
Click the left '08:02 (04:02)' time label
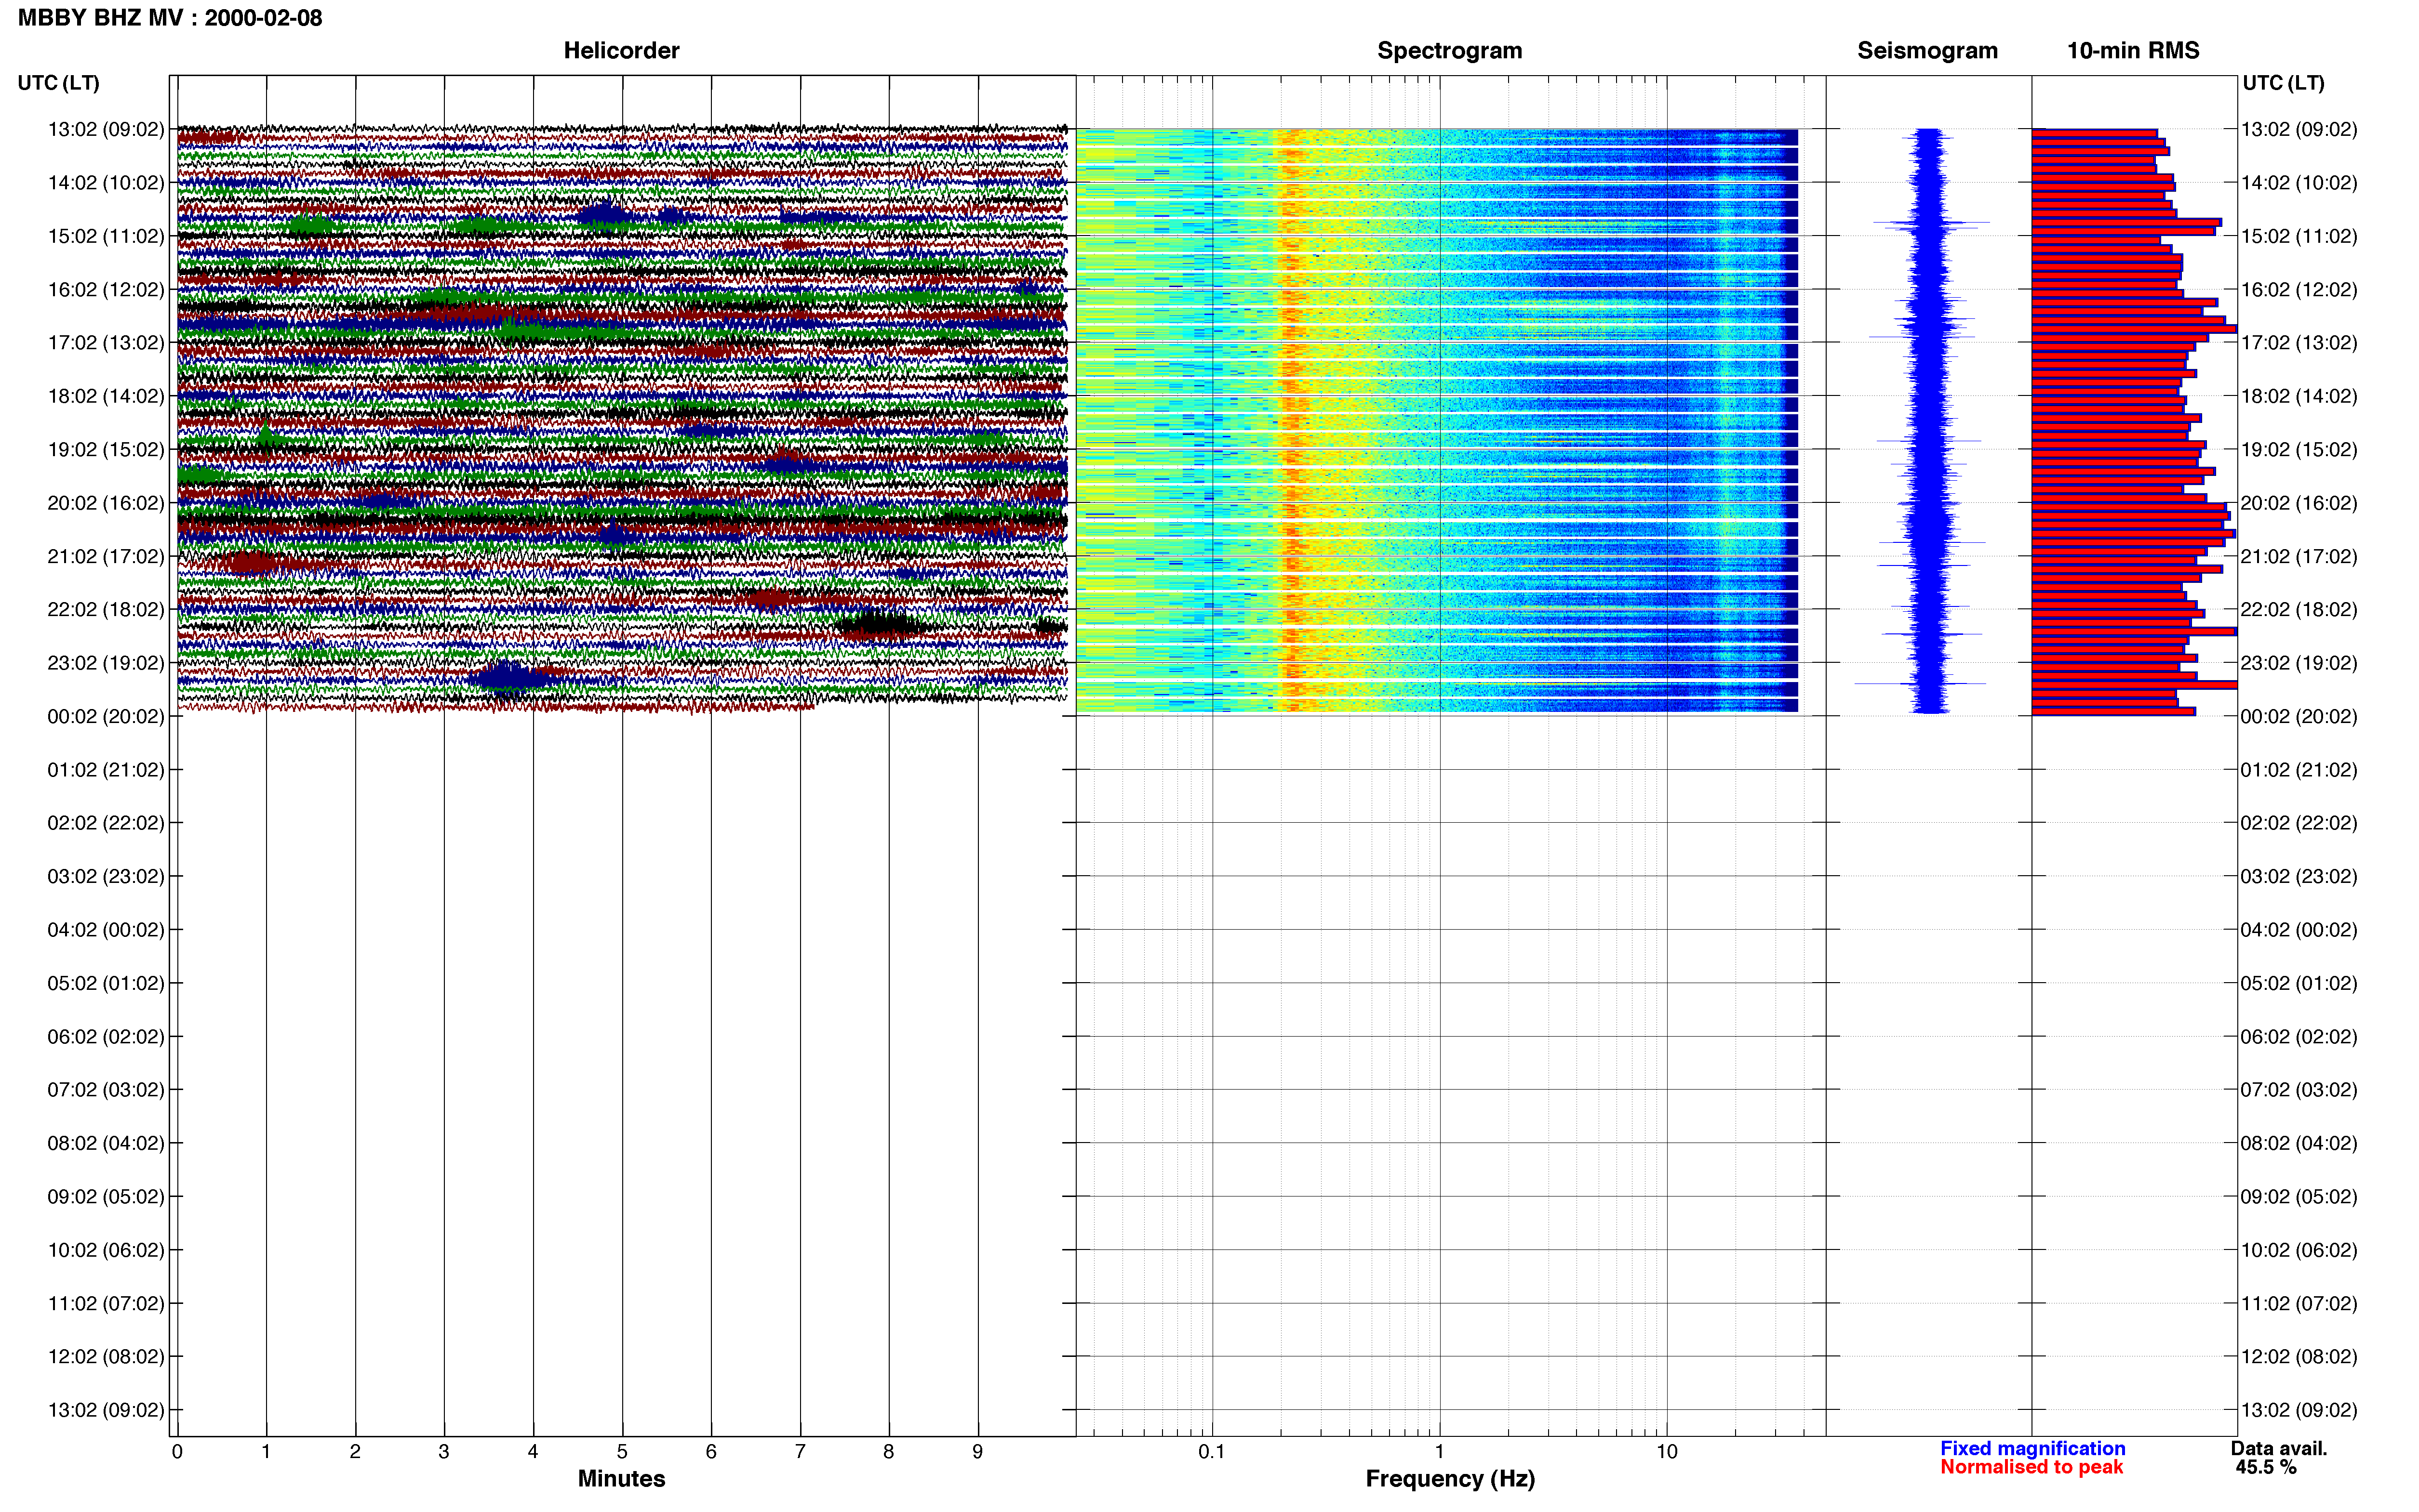pyautogui.click(x=106, y=1143)
